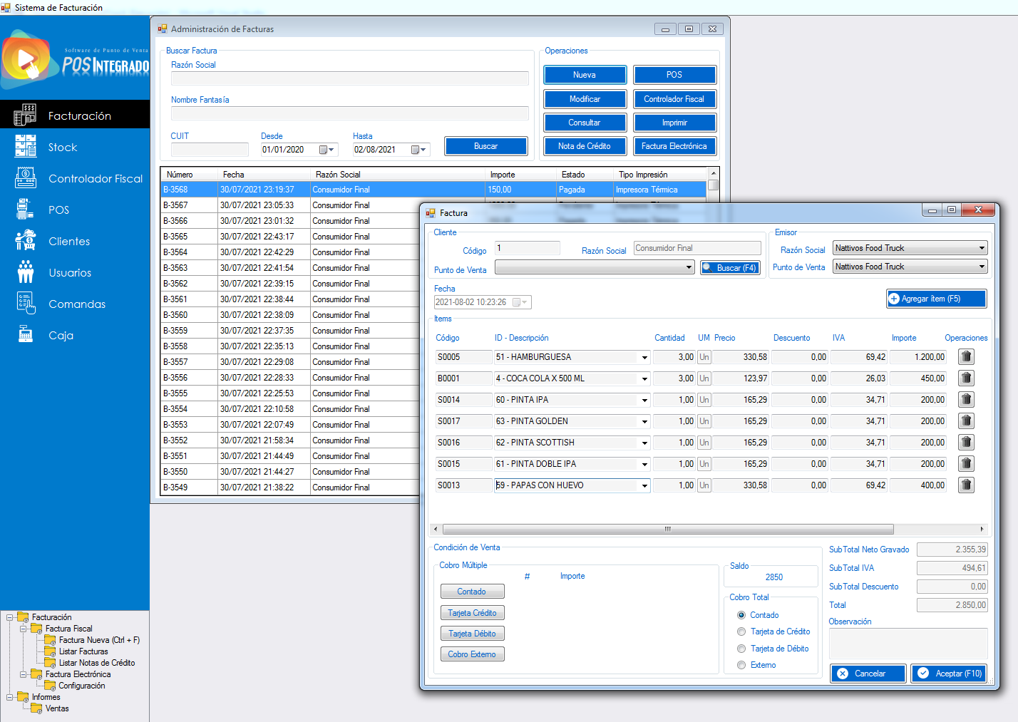Click the Comandas sidebar icon
The width and height of the screenshot is (1018, 722).
click(x=25, y=303)
